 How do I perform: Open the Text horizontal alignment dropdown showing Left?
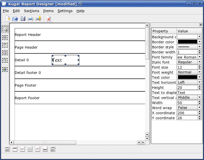coord(189,82)
